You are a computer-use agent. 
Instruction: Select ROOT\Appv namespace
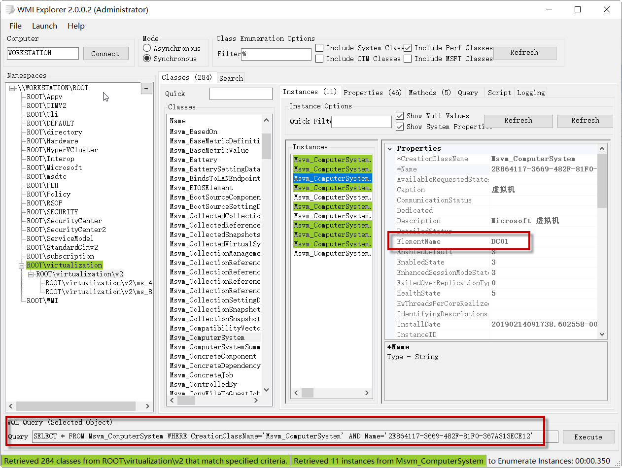[x=44, y=97]
